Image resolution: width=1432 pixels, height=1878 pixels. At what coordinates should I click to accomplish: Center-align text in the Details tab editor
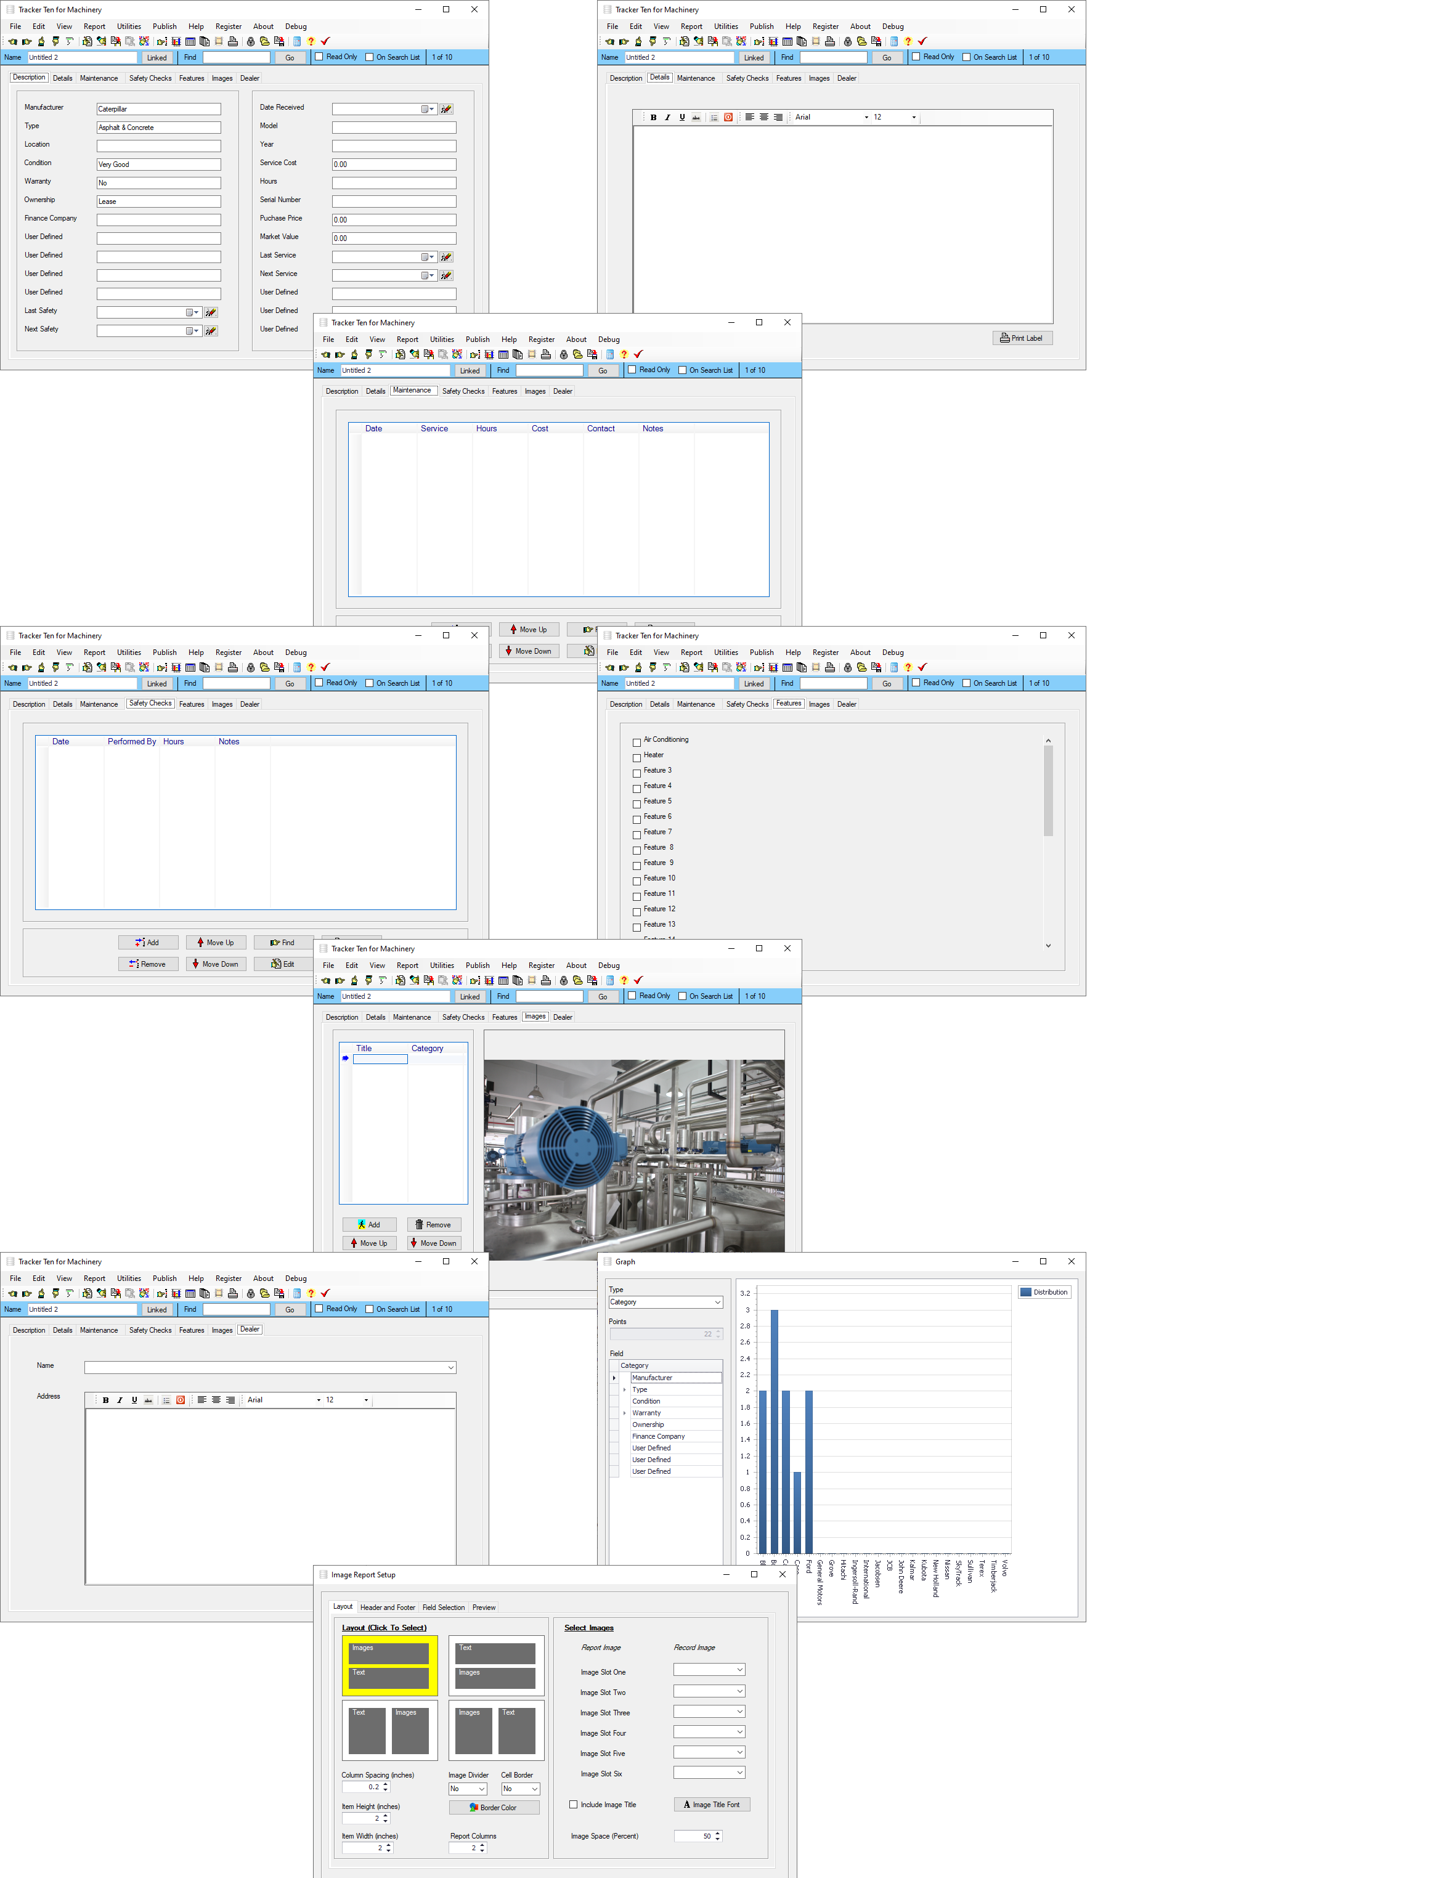763,118
